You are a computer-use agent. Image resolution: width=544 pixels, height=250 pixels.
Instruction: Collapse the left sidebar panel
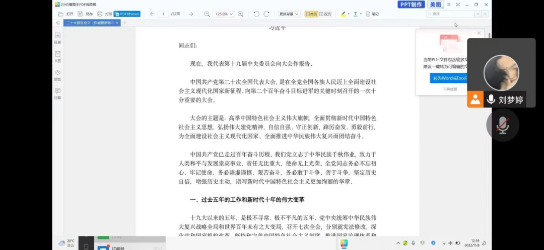58,23
